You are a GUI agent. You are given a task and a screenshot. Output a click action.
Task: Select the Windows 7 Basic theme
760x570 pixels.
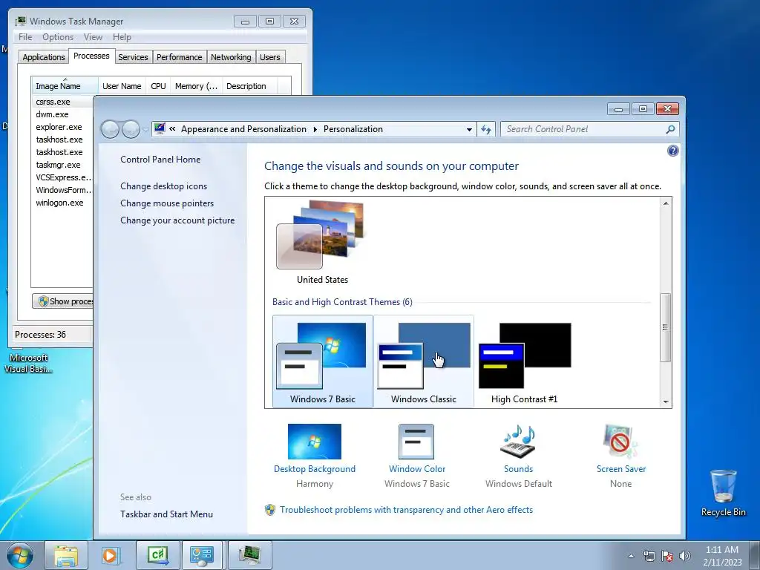point(323,361)
